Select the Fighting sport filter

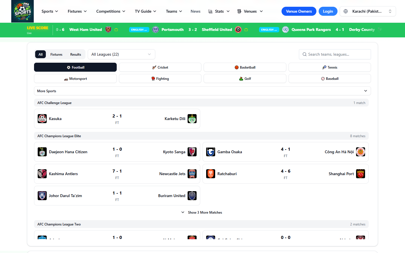[x=160, y=78]
